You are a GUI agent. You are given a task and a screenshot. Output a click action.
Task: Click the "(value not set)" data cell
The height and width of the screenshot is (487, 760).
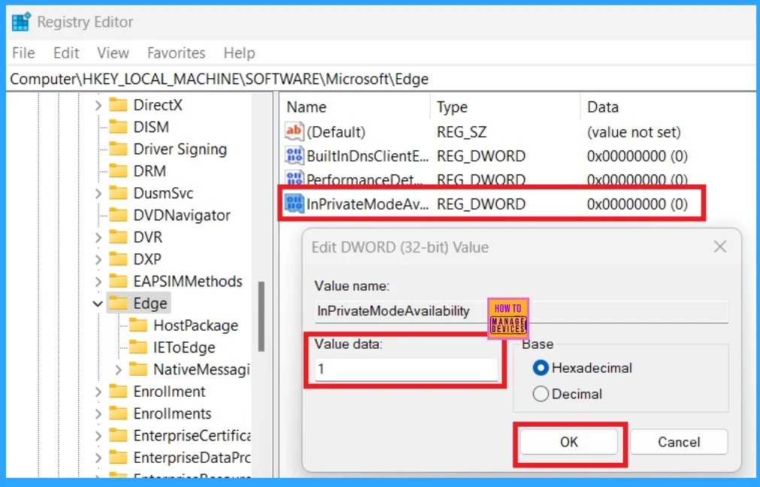click(x=634, y=132)
